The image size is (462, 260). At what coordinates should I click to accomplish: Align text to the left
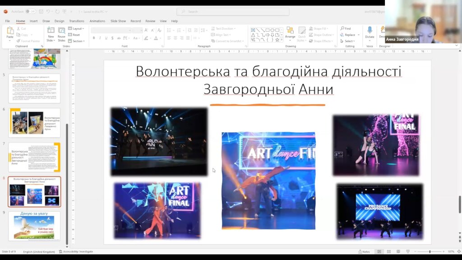169,38
